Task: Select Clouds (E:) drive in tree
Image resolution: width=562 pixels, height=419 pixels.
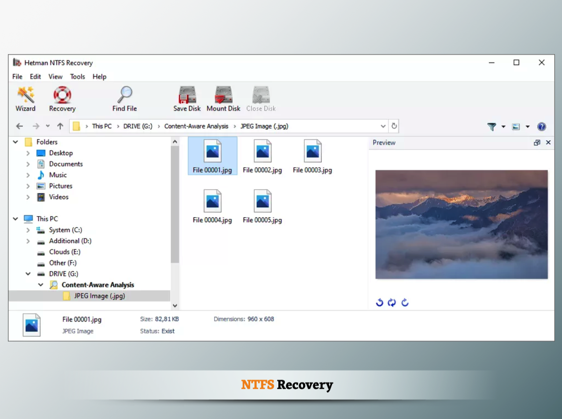Action: coord(65,252)
